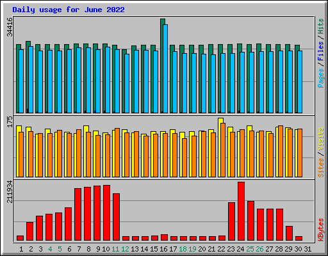Click the red KBytes bar for day 11

pos(116,217)
